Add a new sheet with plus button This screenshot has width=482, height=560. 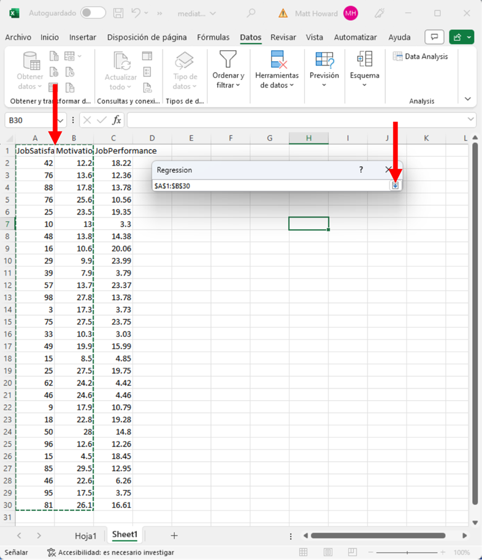174,535
